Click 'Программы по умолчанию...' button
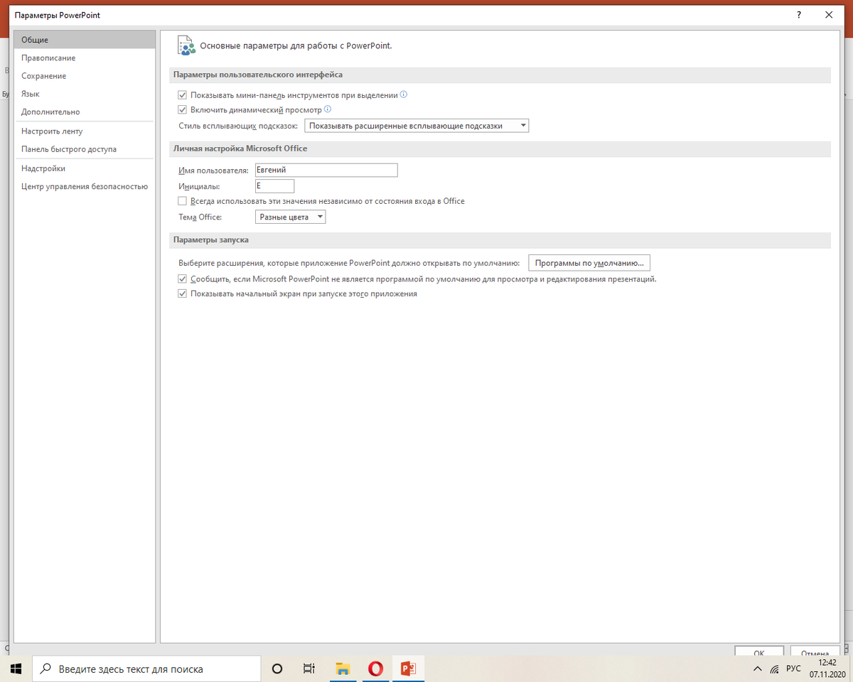The width and height of the screenshot is (853, 682). (589, 263)
